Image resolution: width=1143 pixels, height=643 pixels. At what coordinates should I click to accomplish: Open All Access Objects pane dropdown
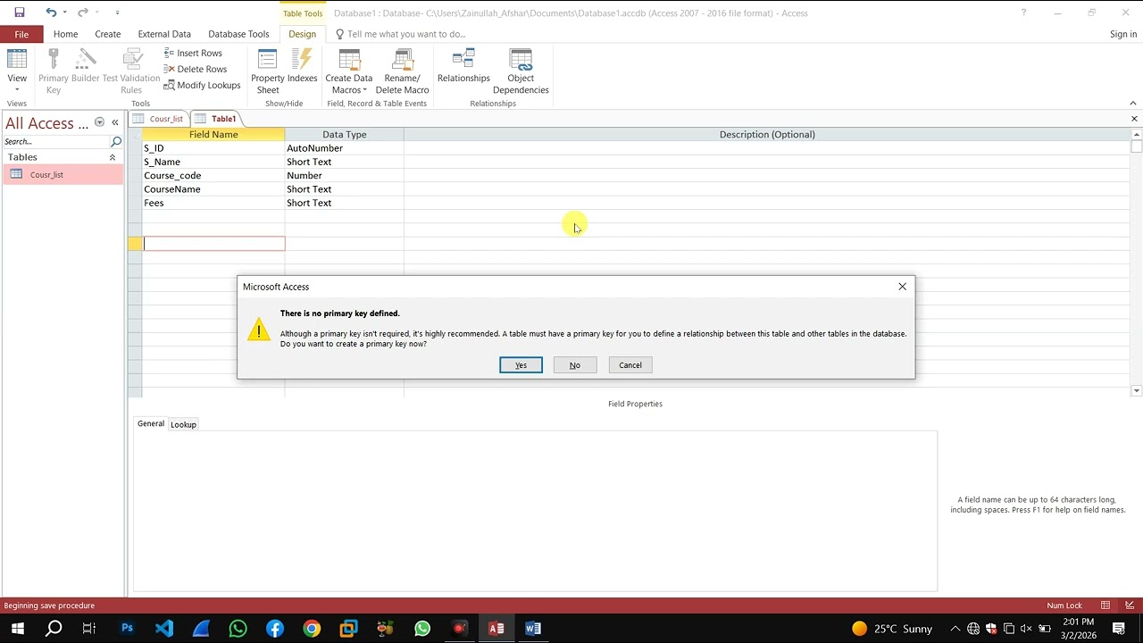(99, 122)
